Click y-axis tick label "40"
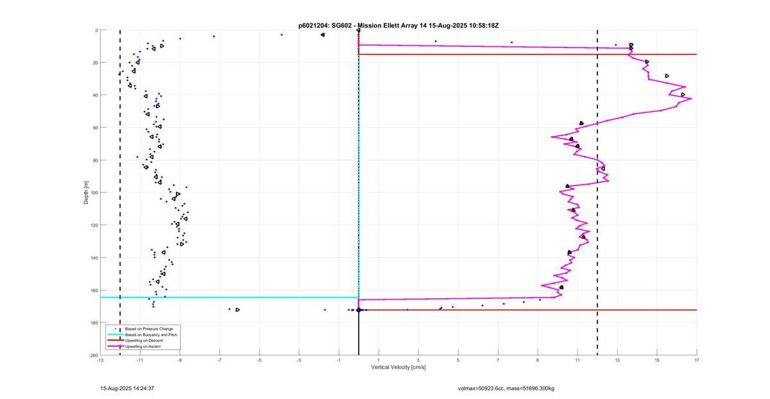770x399 pixels. tap(94, 95)
